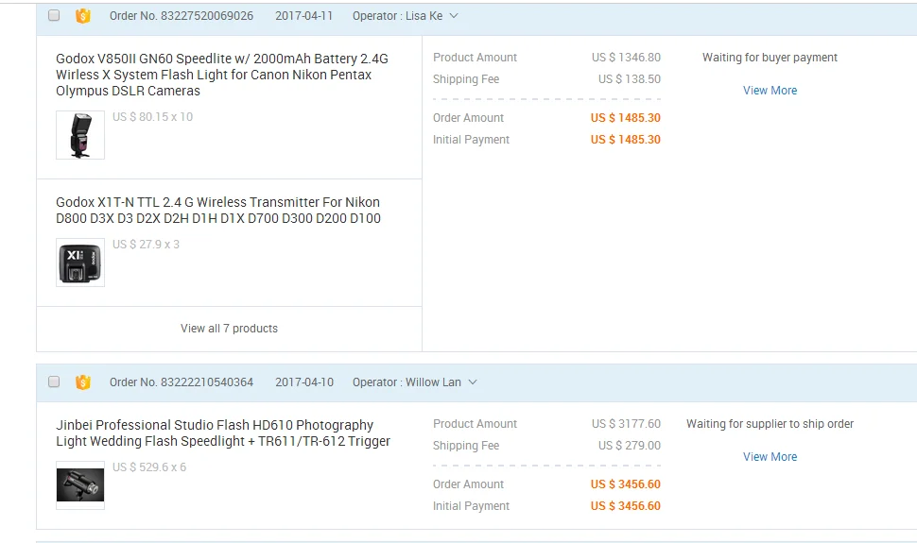Click product amount US $ 1346.80

tap(626, 58)
